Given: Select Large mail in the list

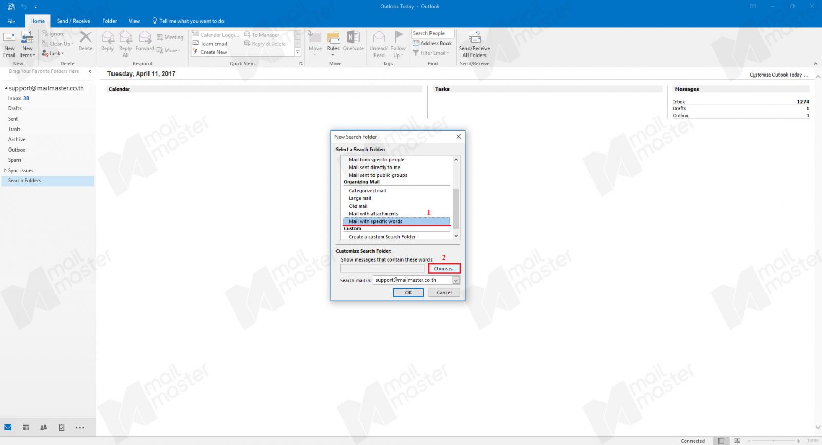Looking at the screenshot, I should click(x=360, y=198).
